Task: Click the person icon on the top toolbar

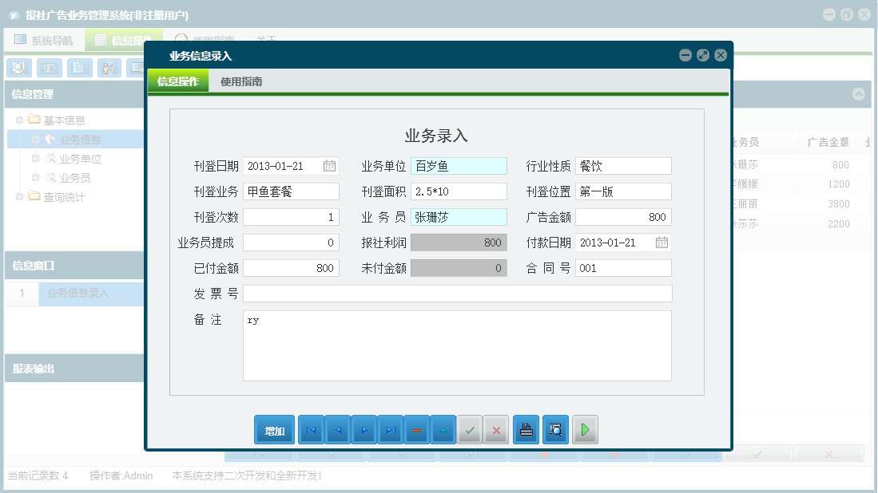Action: point(108,68)
